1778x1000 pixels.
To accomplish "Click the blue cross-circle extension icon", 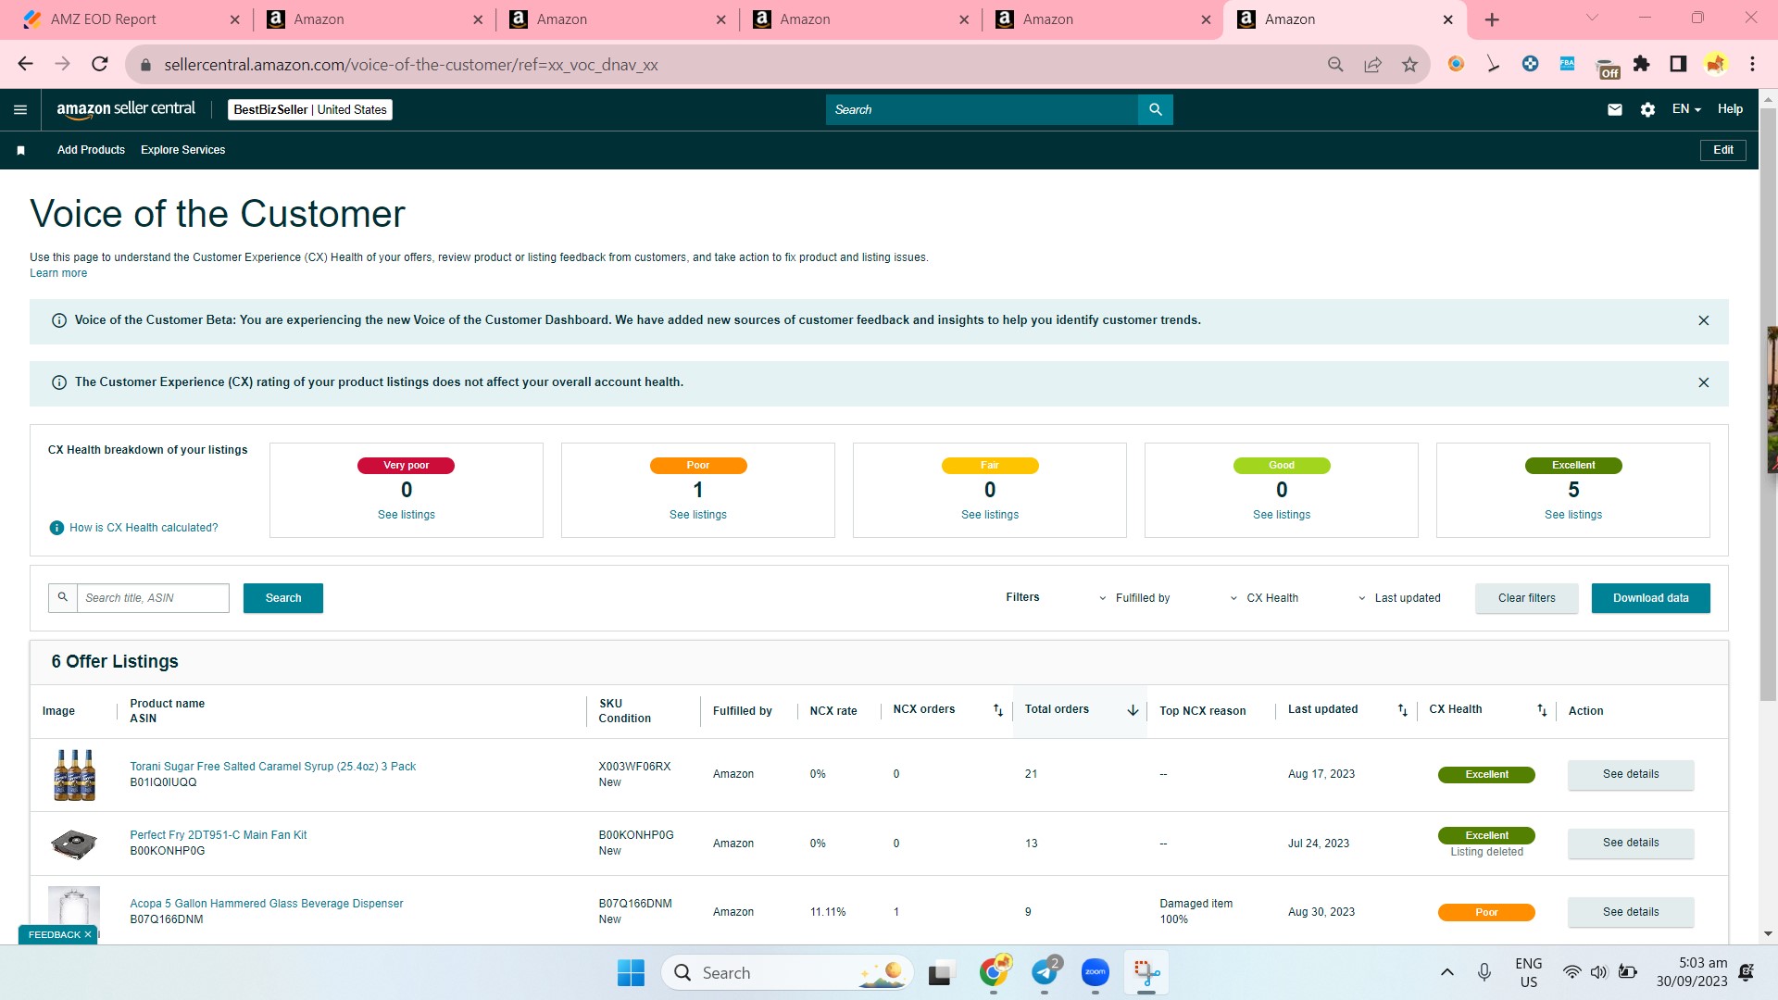I will pyautogui.click(x=1530, y=64).
